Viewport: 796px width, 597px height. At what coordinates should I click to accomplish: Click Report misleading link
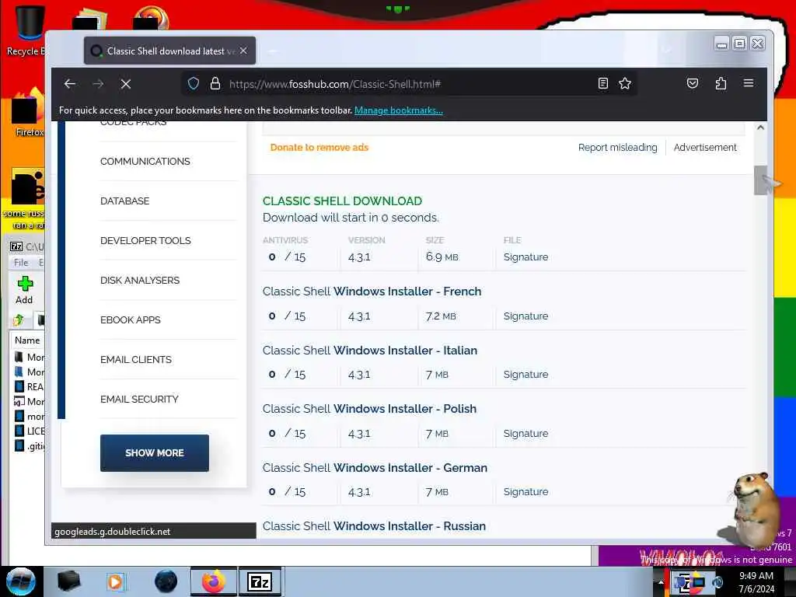click(x=617, y=147)
